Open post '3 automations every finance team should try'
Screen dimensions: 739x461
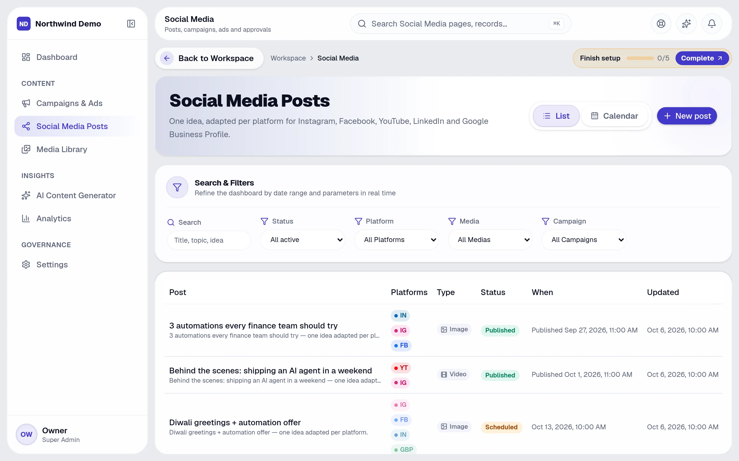253,326
